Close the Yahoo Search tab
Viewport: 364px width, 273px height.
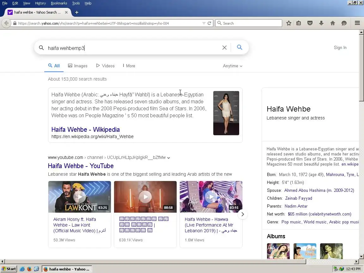click(x=66, y=12)
